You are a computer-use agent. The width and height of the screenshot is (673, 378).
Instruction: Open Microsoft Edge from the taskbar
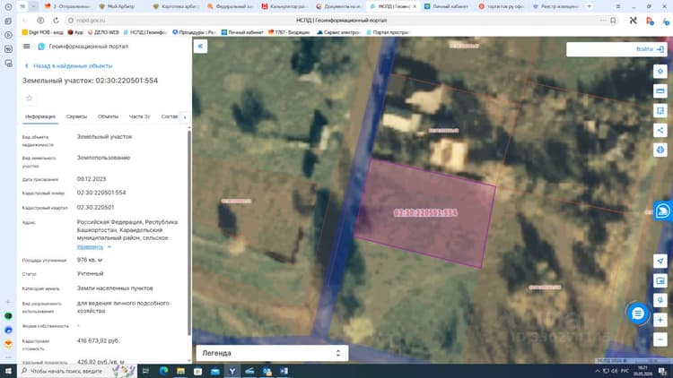click(163, 371)
